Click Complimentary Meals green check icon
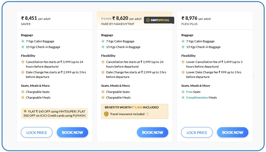266x152 pixels. [x=183, y=98]
